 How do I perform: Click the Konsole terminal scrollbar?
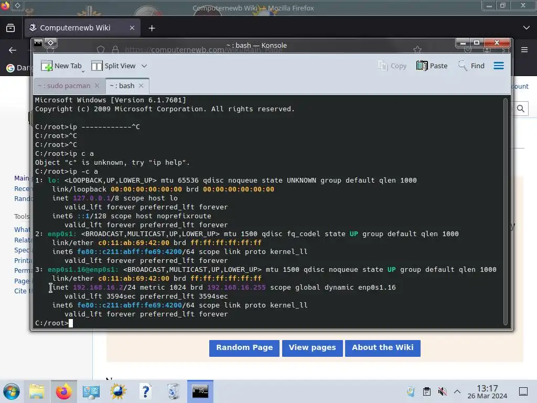click(505, 211)
